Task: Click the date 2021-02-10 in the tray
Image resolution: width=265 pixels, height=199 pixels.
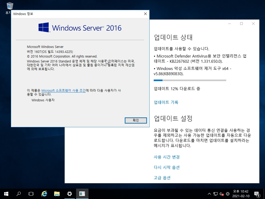Action: [241, 196]
